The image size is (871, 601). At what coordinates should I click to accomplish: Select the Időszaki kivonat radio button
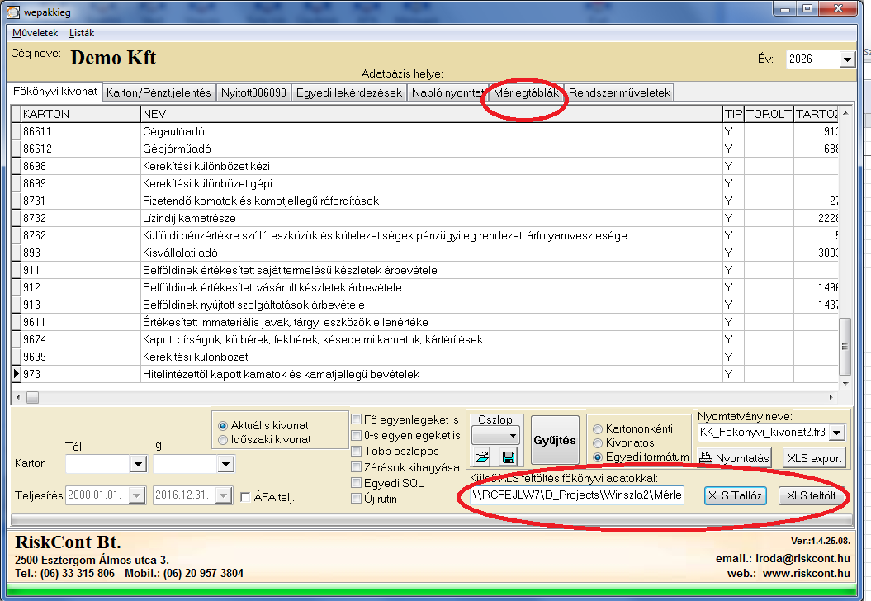pyautogui.click(x=223, y=440)
